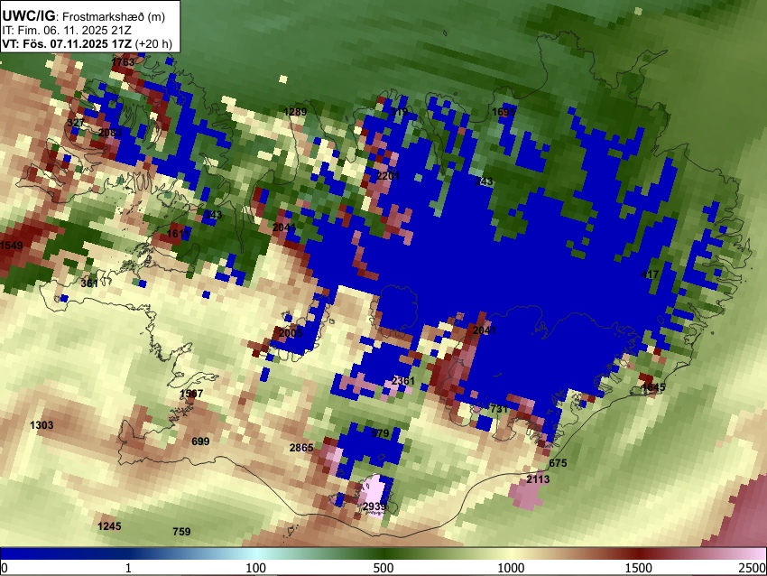Click the map value 1303
The width and height of the screenshot is (767, 576).
tap(42, 425)
